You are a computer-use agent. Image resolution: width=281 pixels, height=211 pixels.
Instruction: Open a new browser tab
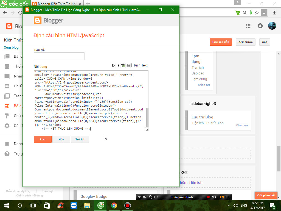pyautogui.click(x=88, y=4)
